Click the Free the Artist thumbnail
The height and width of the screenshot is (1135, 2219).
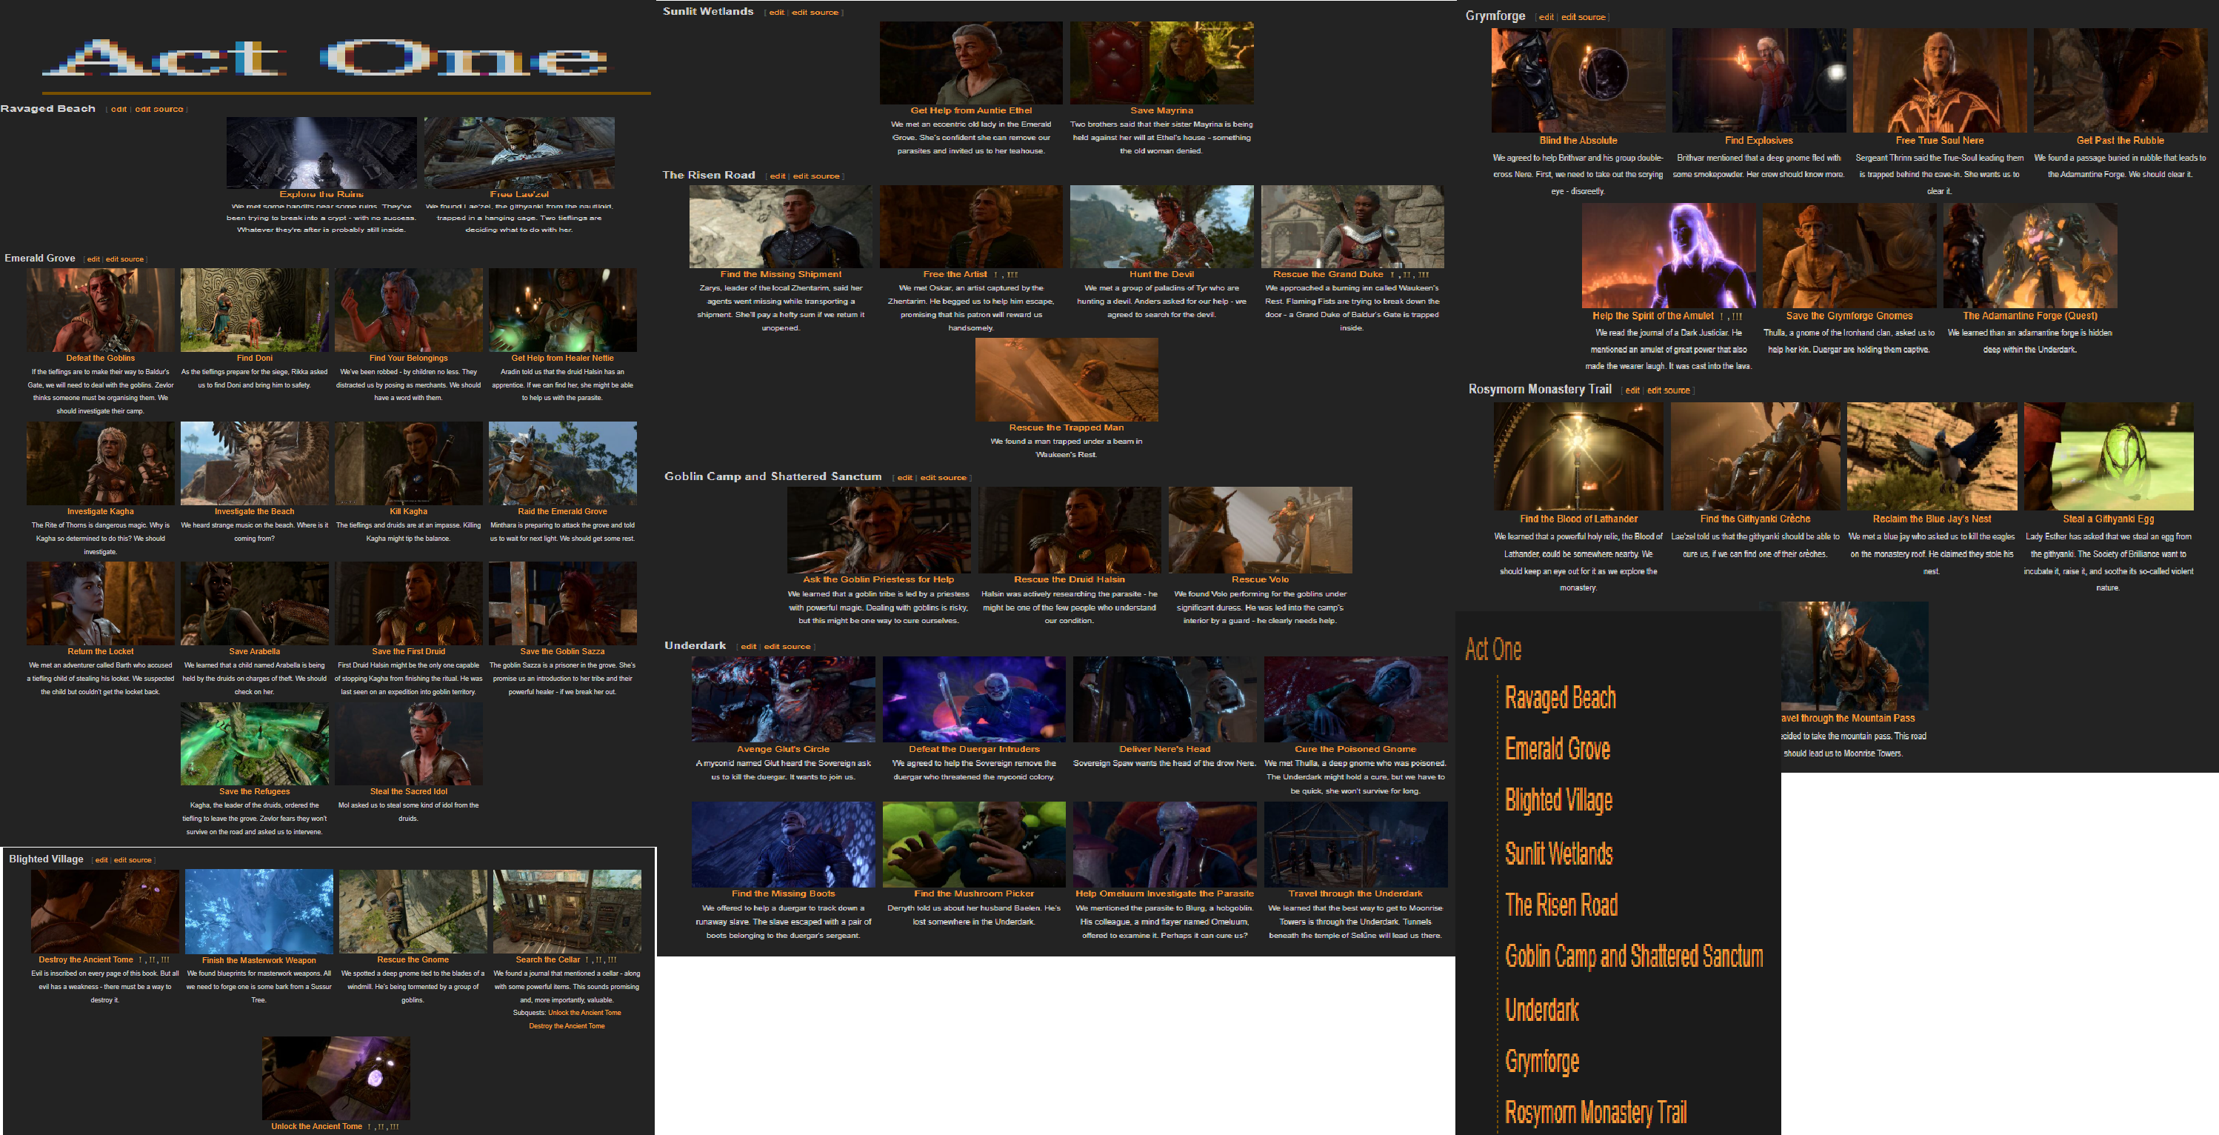coord(971,227)
